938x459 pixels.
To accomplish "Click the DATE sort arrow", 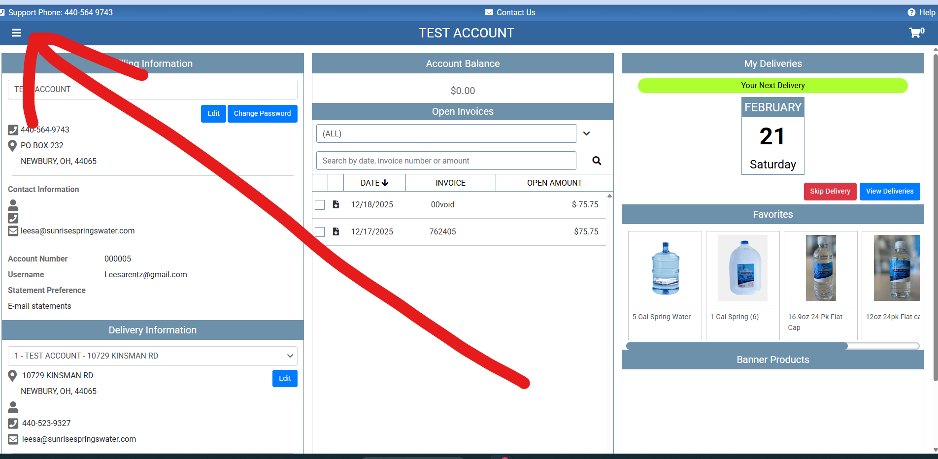I will point(385,183).
